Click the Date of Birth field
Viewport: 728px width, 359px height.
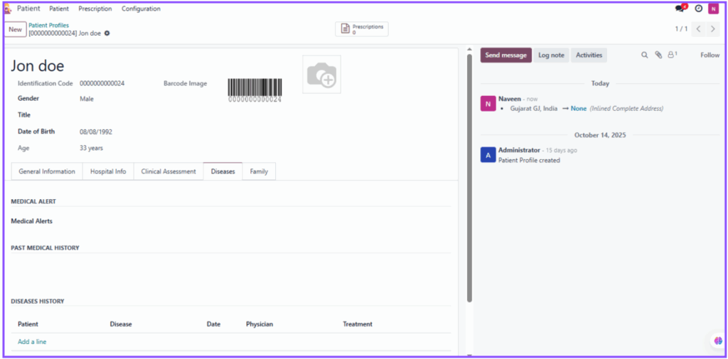(x=96, y=132)
